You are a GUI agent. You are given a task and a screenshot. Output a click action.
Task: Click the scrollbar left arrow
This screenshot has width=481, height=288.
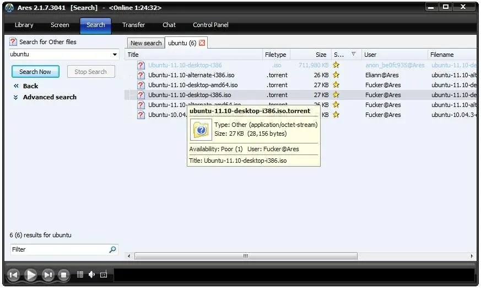click(129, 256)
